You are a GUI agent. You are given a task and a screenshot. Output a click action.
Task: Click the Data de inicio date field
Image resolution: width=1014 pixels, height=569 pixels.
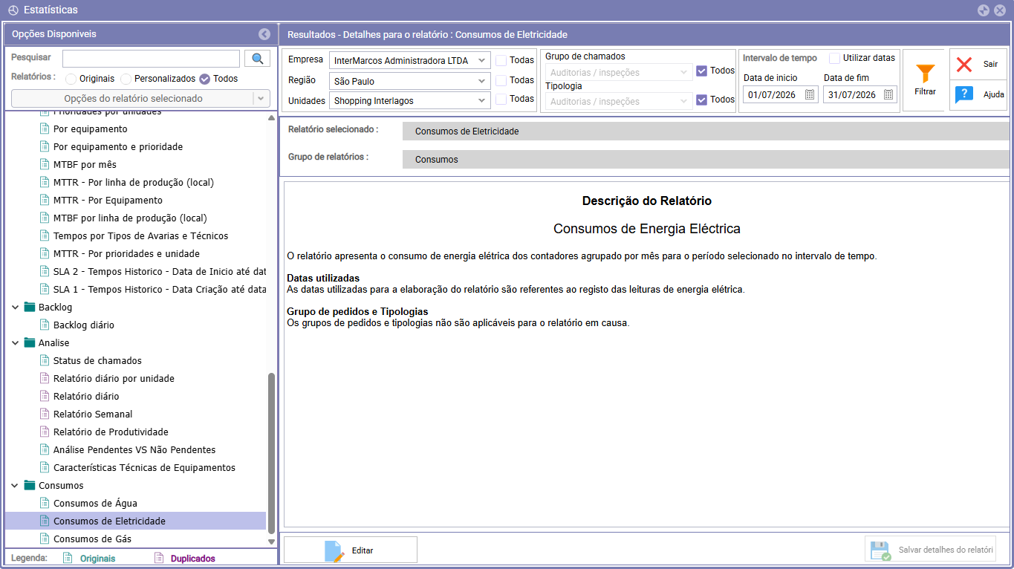[x=781, y=94]
